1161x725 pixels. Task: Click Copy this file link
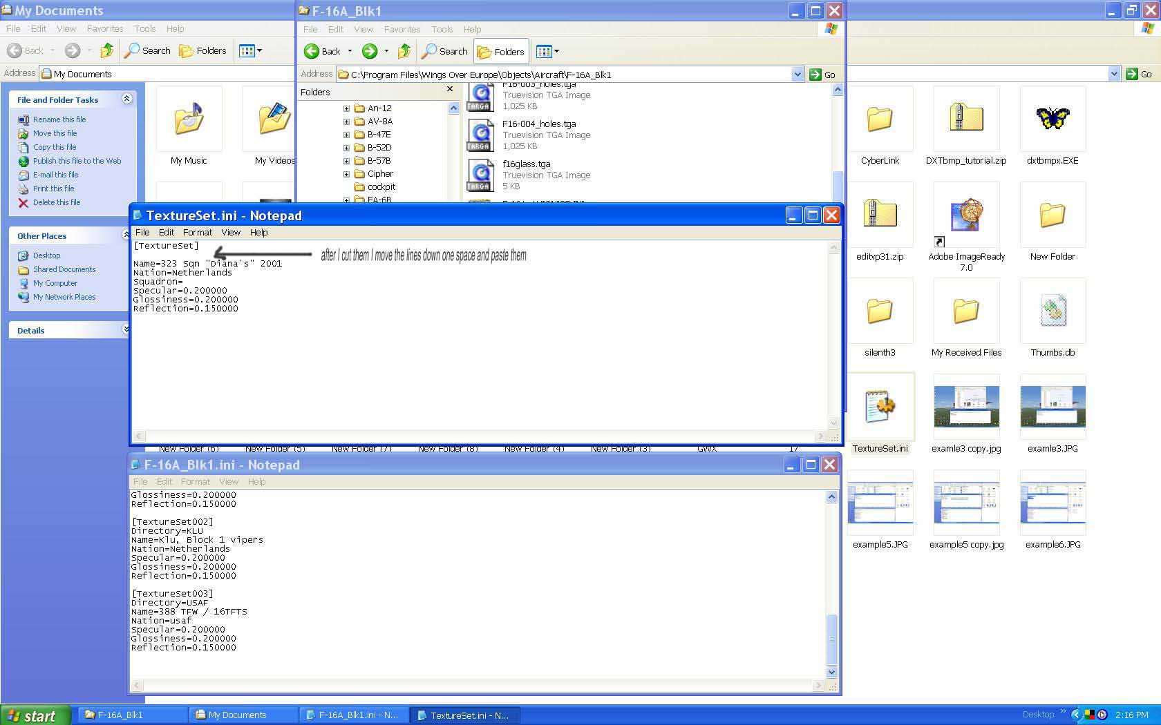[55, 147]
